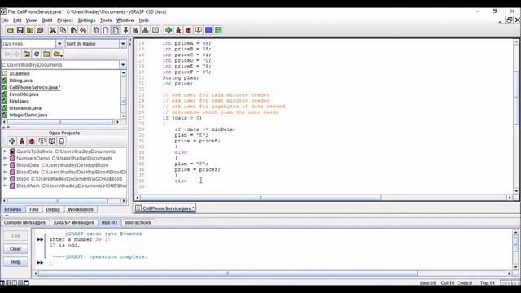Expand the Blood project node
The image size is (521, 293).
pyautogui.click(x=6, y=179)
